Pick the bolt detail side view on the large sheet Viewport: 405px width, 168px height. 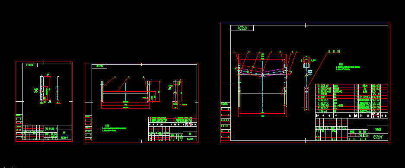tap(306, 83)
